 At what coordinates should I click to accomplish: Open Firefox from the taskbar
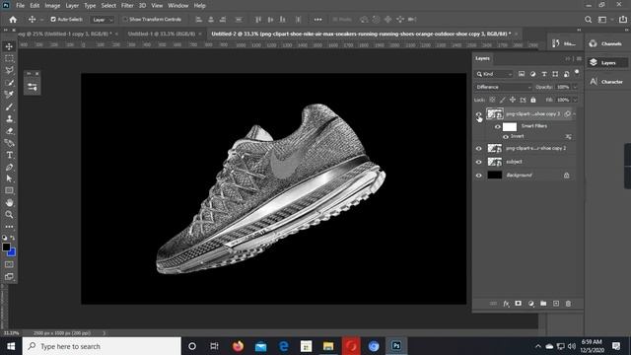238,346
